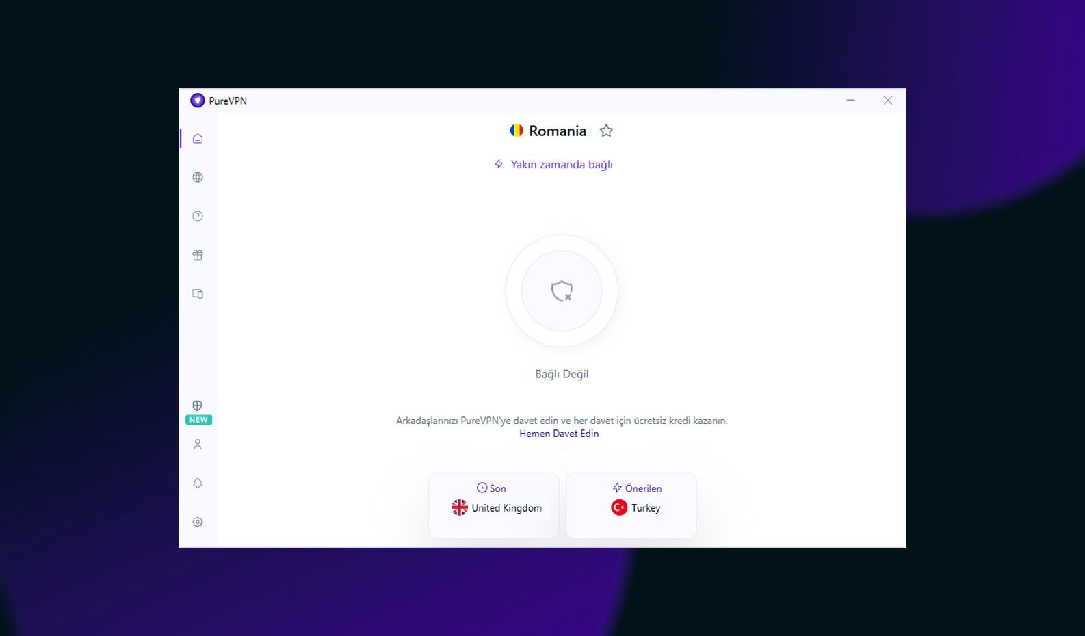Close the PureVPN window

(888, 101)
